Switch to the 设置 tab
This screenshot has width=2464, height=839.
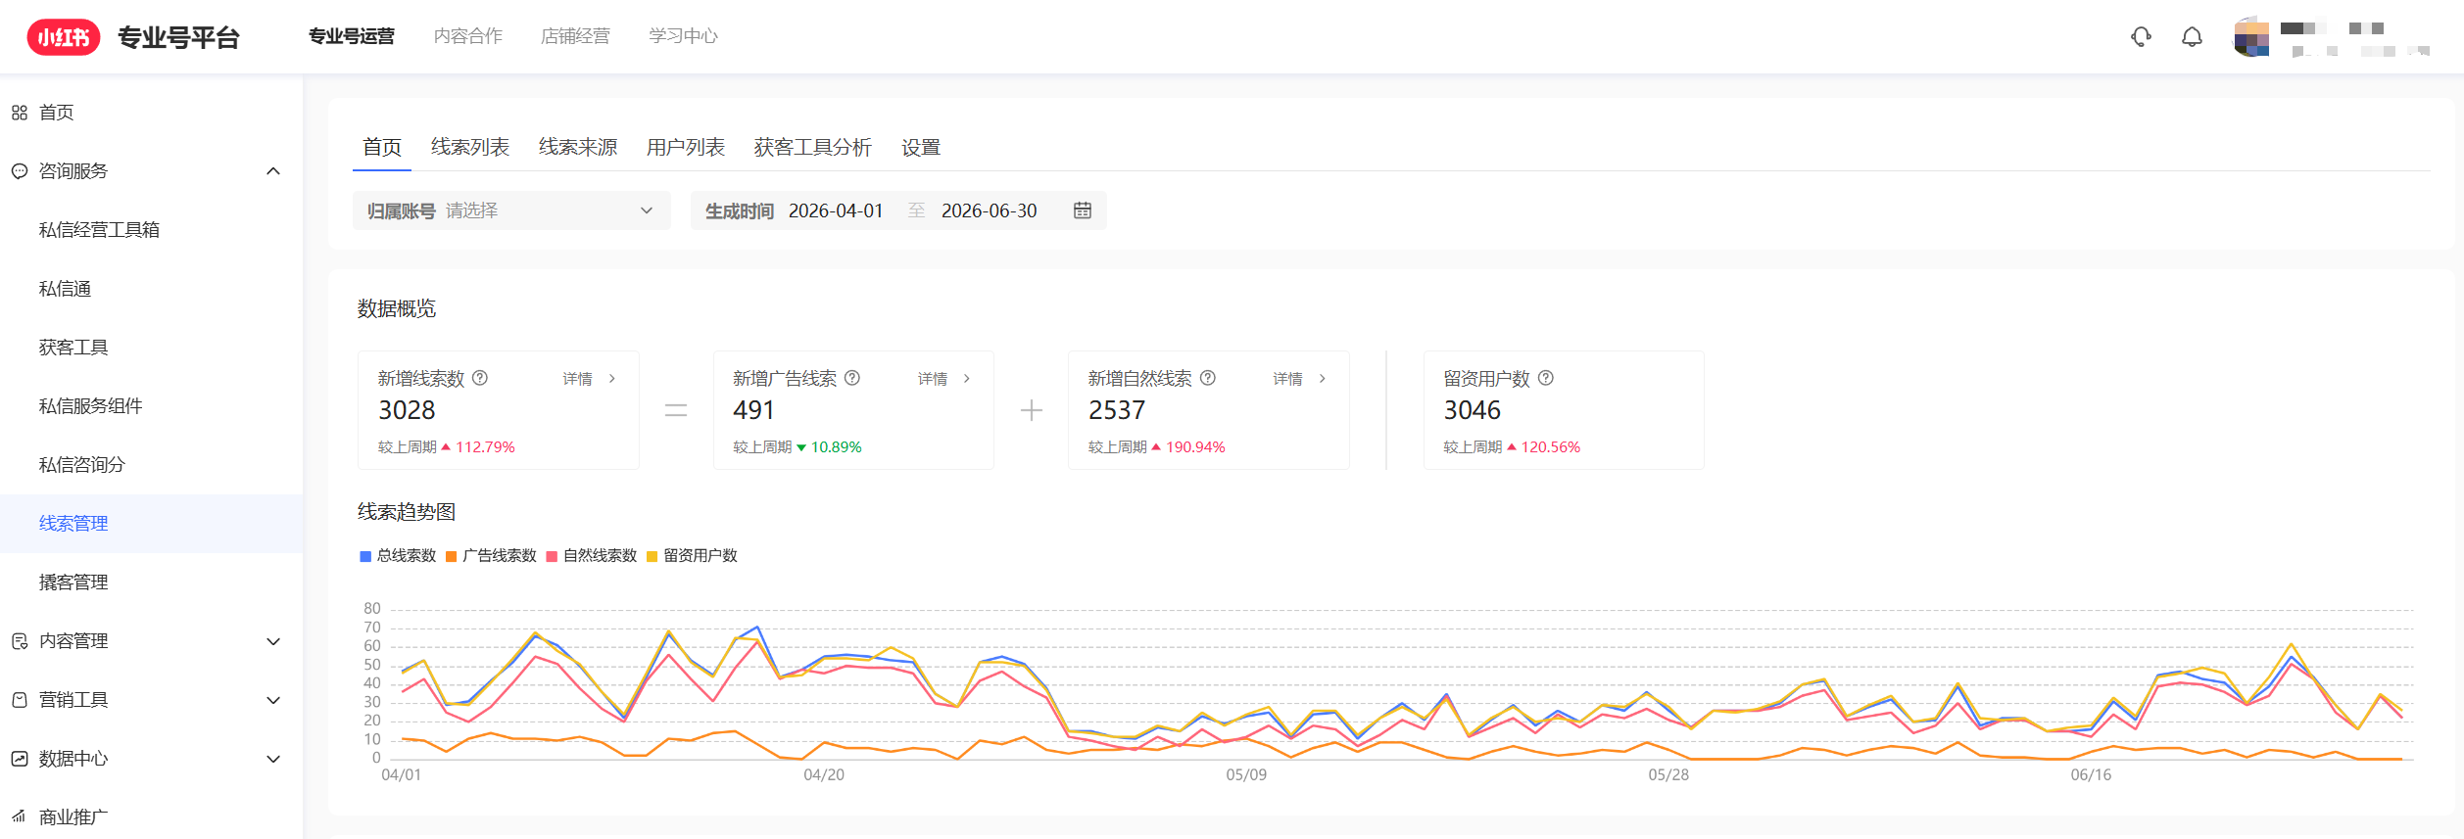921,147
